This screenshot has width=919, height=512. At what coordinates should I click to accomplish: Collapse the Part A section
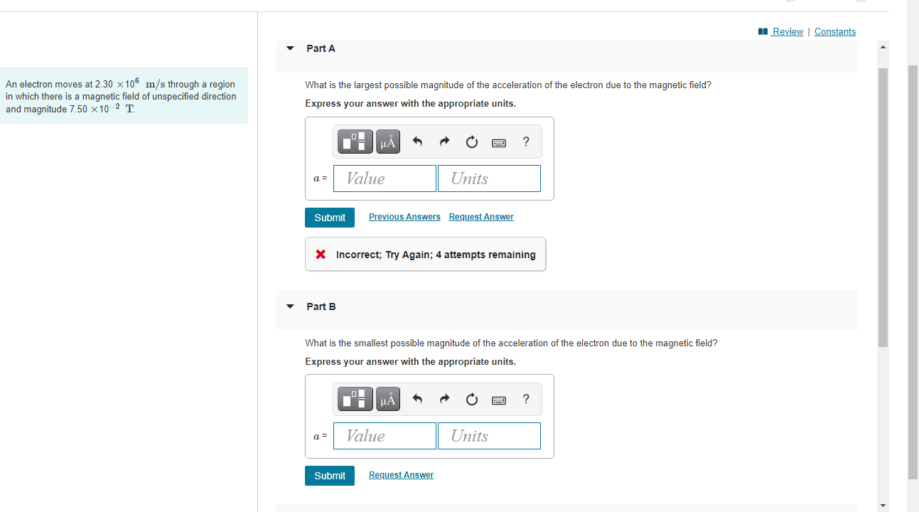pos(290,48)
